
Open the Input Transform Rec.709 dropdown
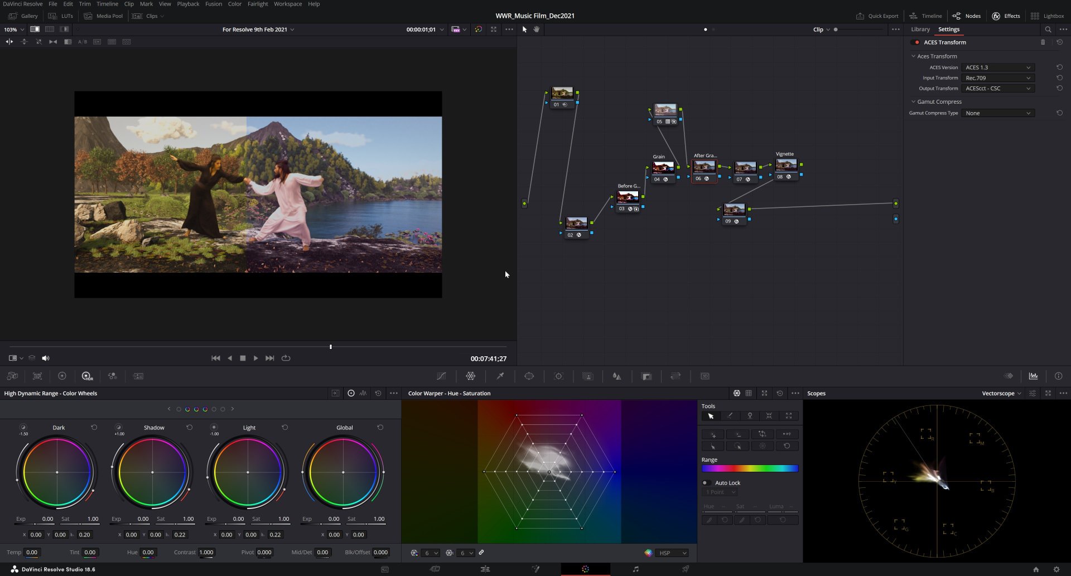click(x=998, y=78)
